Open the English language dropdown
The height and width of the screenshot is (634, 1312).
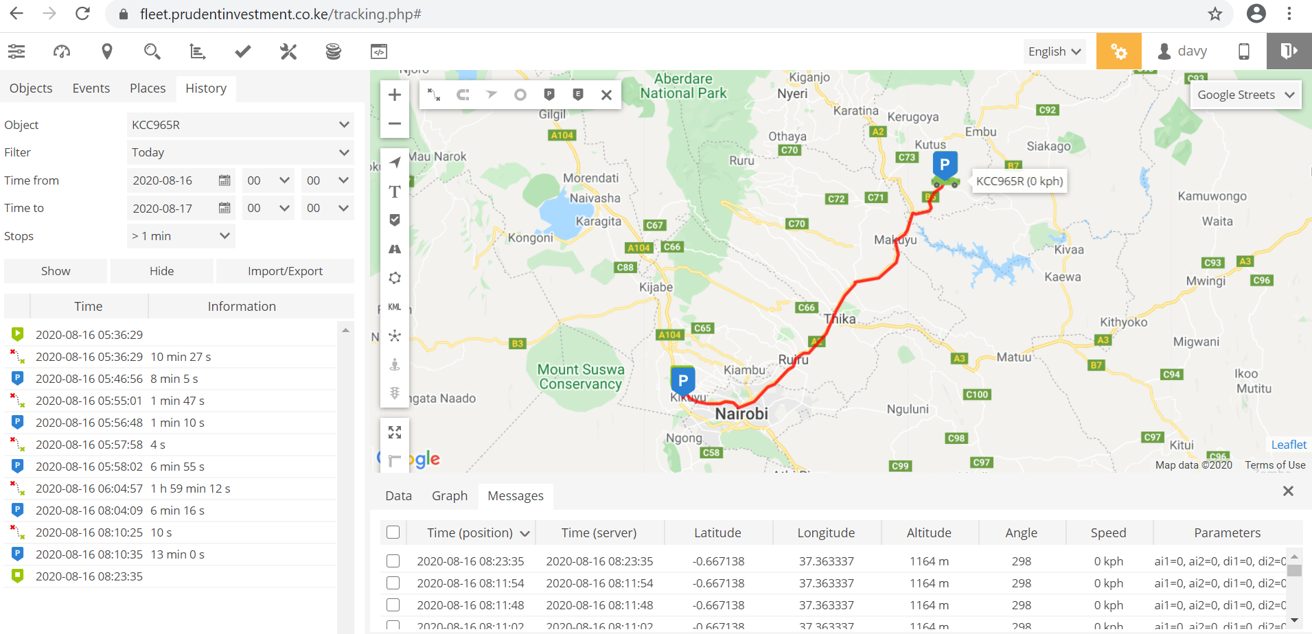coord(1054,51)
